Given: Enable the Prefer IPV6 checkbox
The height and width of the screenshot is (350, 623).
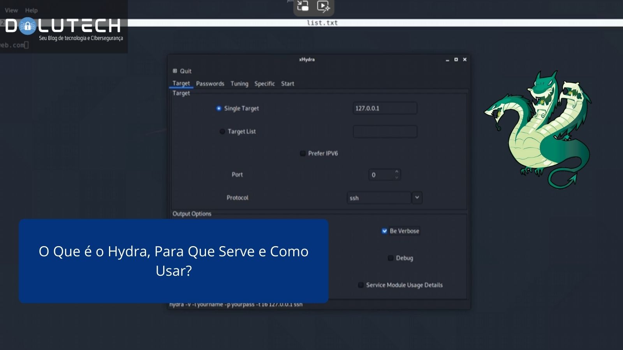Looking at the screenshot, I should click(x=303, y=153).
